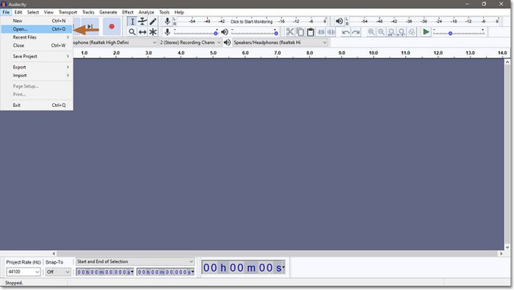Screen dimensions: 514x290
Task: Expand the Recent Files submenu
Action: (37, 37)
